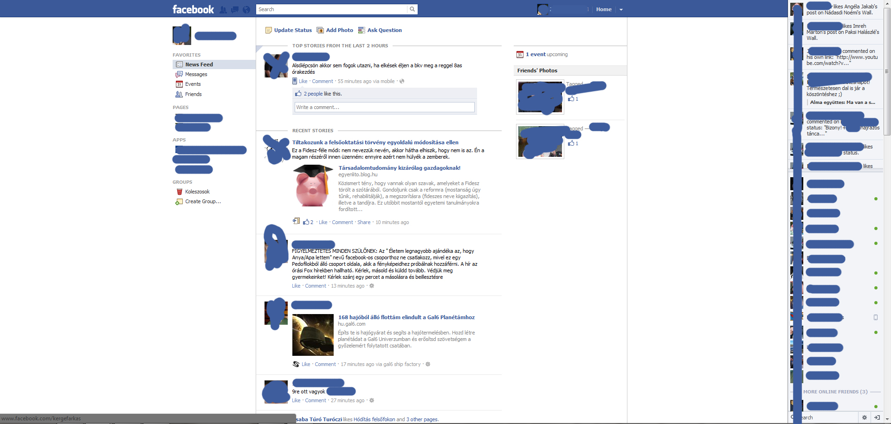Image resolution: width=891 pixels, height=424 pixels.
Task: Open the account dropdown arrow beside Home
Action: click(621, 10)
